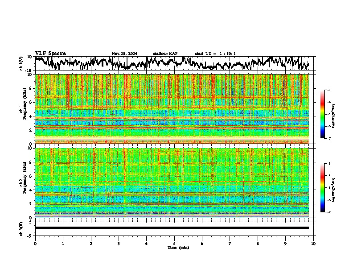
Task: Click the '-3' tick on ch.2 colorbar
Action: [329, 164]
